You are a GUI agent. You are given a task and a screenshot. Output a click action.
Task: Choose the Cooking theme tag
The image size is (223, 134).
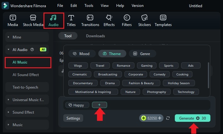[x=182, y=74]
